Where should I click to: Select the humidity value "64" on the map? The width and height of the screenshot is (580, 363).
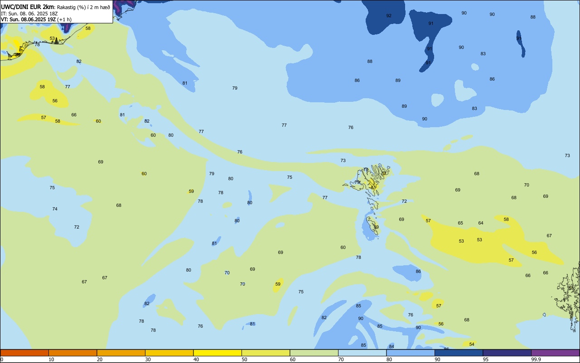click(481, 223)
